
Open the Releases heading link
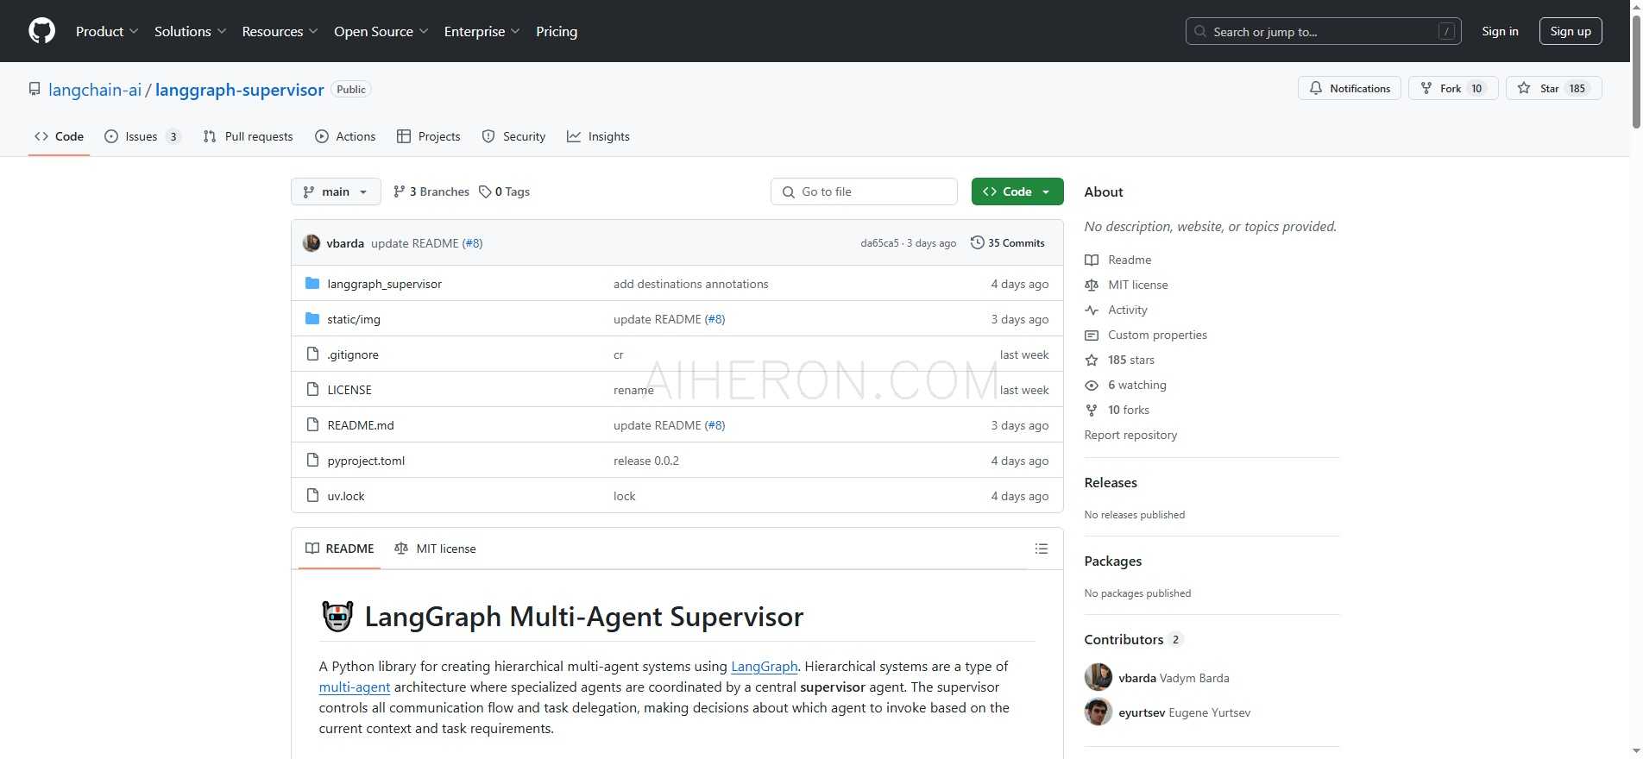click(1111, 483)
